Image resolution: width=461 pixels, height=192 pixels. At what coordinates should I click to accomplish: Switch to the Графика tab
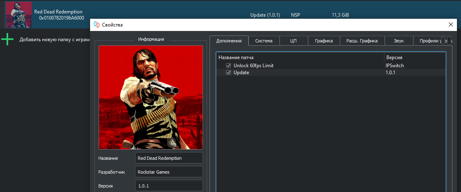click(x=324, y=41)
